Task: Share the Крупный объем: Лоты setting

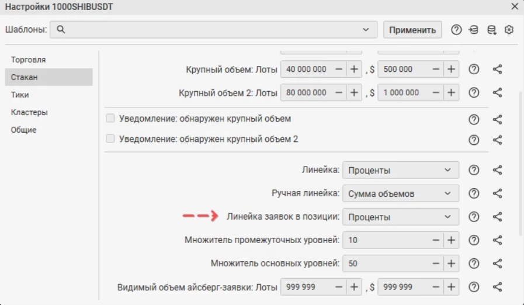Action: (x=497, y=69)
